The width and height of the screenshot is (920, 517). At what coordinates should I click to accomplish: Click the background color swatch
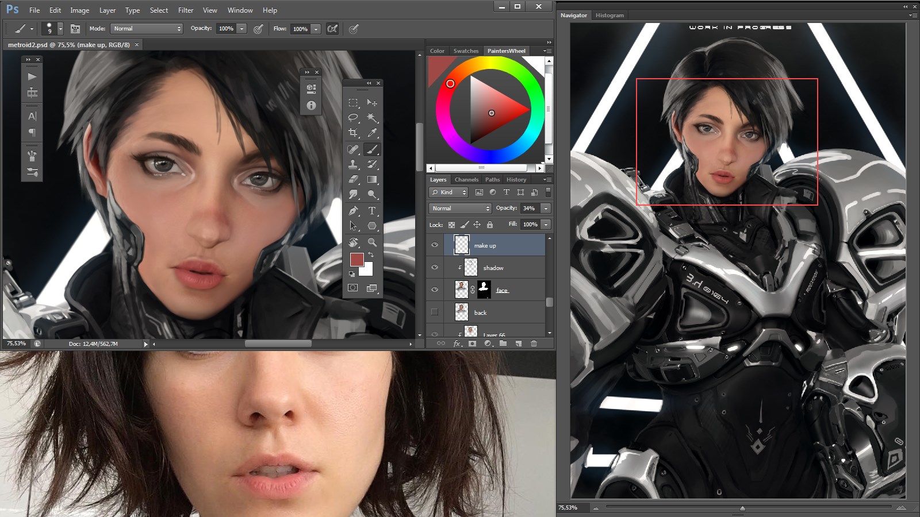[x=367, y=269]
